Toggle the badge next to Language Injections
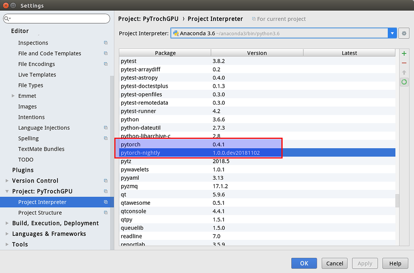The height and width of the screenshot is (273, 414). coord(106,128)
